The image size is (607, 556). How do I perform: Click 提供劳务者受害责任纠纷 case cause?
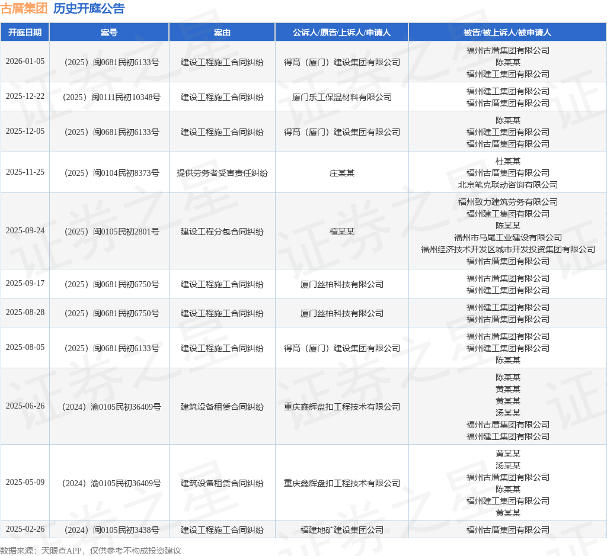(x=222, y=173)
